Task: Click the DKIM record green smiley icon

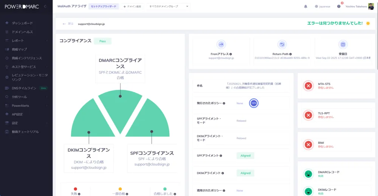Action: 308,191
